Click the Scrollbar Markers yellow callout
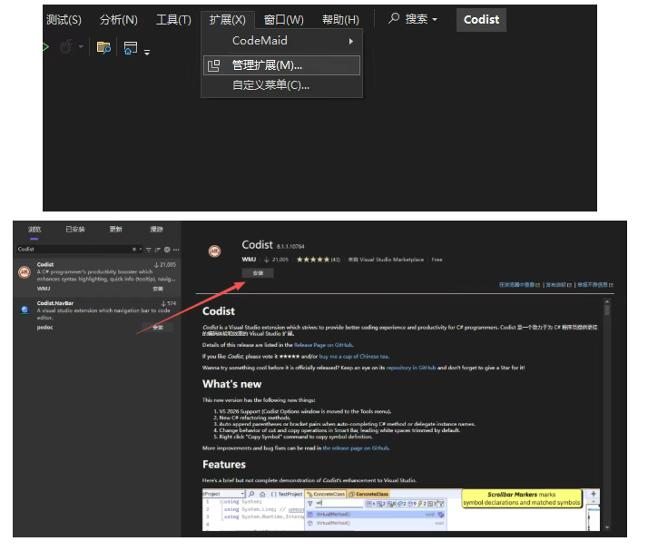The width and height of the screenshot is (658, 551). (522, 498)
